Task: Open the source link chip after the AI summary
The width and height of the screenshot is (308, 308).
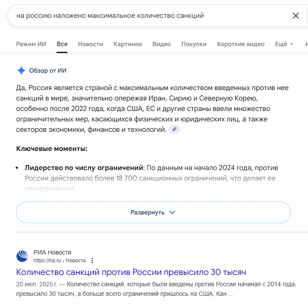Action: pyautogui.click(x=174, y=129)
